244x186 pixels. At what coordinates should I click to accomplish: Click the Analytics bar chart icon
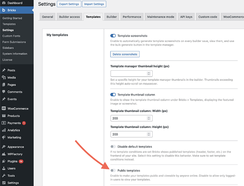coord(4,130)
